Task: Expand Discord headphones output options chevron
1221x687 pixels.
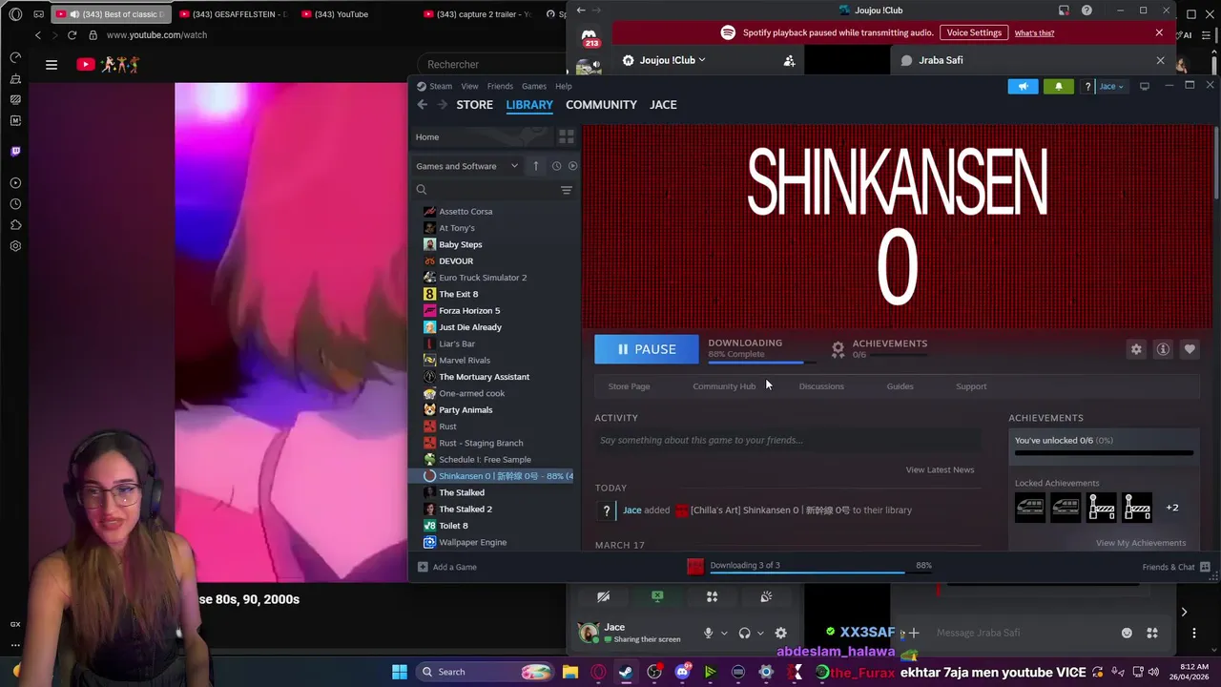Action: point(760,633)
